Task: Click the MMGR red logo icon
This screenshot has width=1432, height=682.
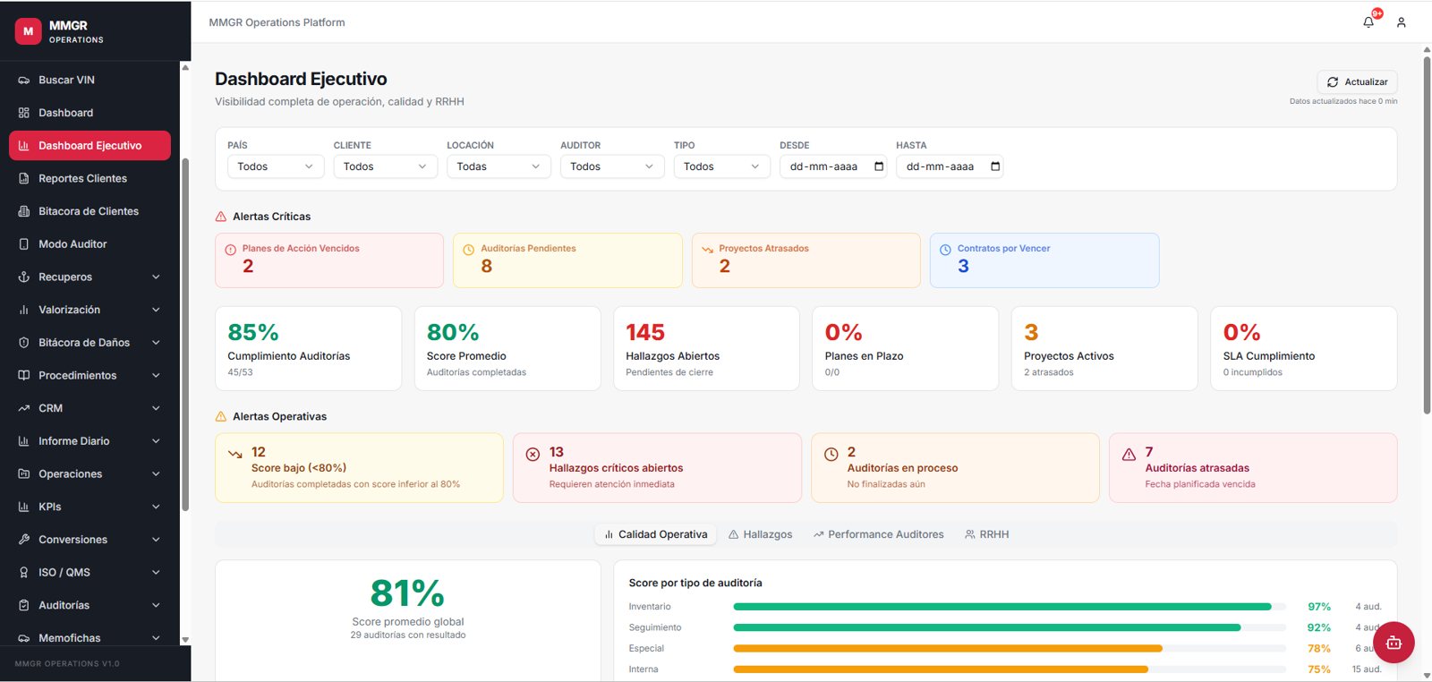Action: click(28, 31)
